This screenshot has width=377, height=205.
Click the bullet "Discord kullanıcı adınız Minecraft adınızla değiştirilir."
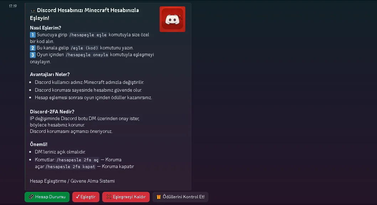pos(89,82)
